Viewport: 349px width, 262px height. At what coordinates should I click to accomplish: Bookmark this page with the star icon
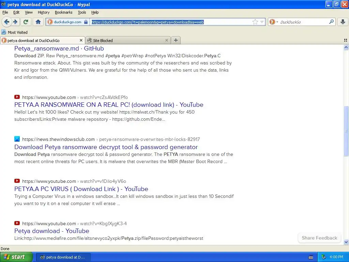point(255,22)
